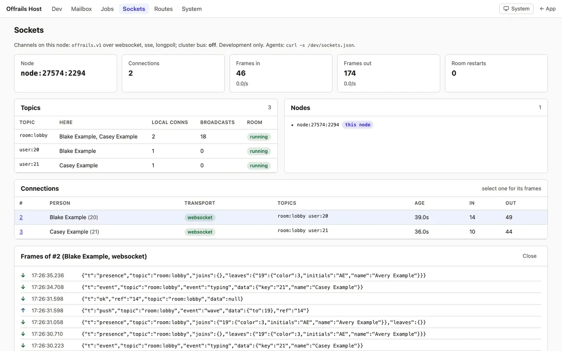Screen dimensions: 562x351
Task: Click the "17:26:30.223" frame timestamp
Action: pos(48,346)
